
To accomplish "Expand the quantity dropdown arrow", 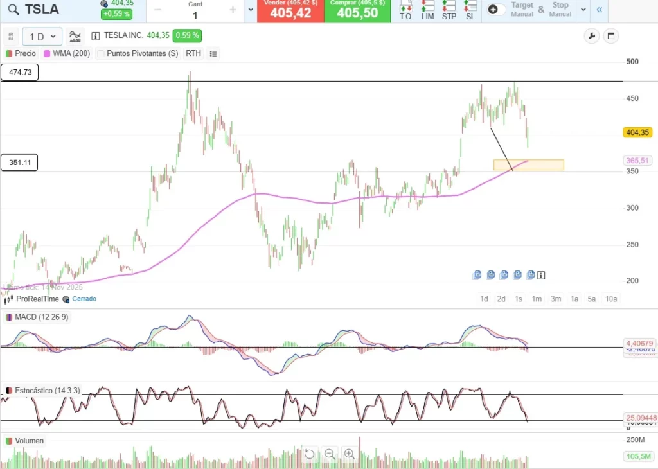I will (x=251, y=10).
